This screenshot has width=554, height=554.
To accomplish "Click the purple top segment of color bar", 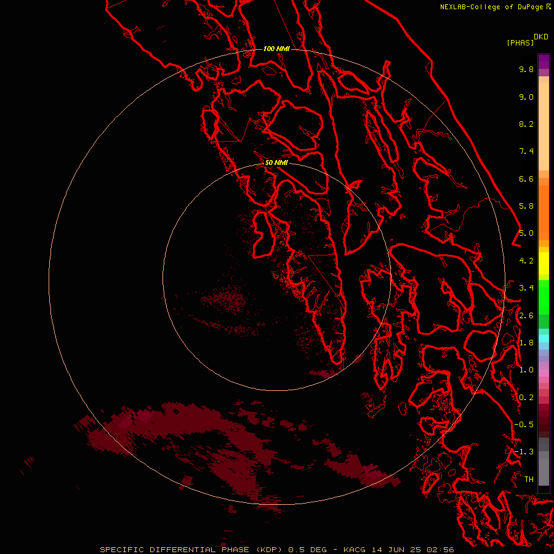I will [544, 62].
